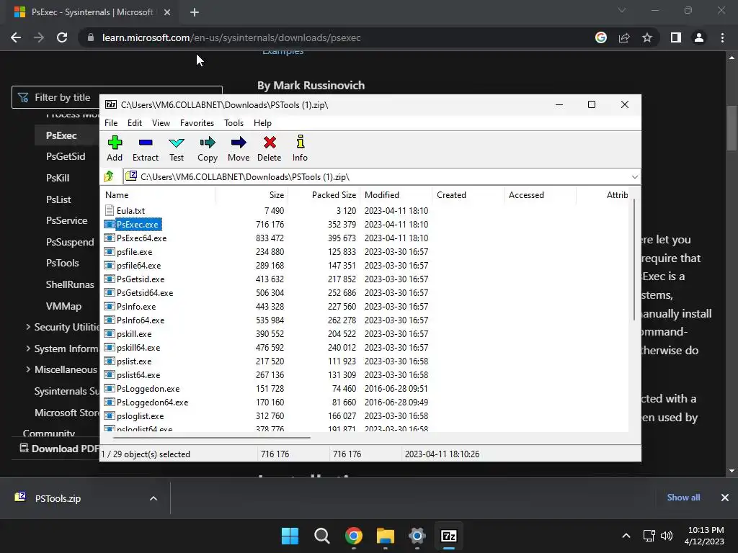Expand Miscellaneous in the sidebar
The image size is (738, 553).
(28, 369)
